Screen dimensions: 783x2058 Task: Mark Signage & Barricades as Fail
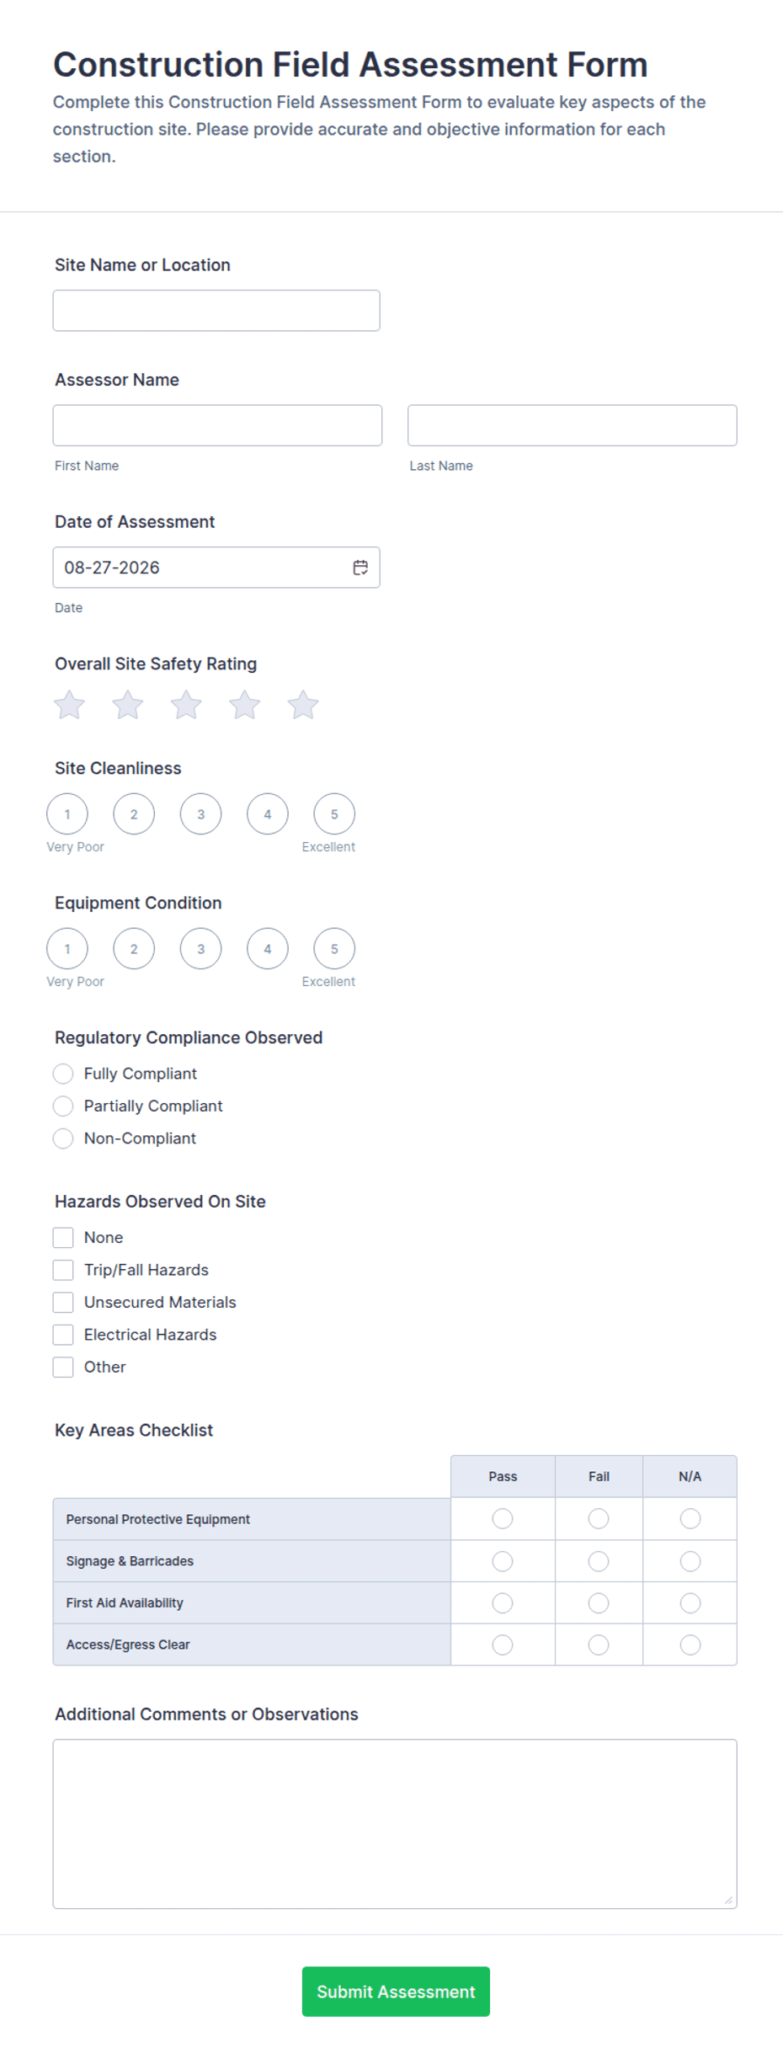(x=599, y=1561)
